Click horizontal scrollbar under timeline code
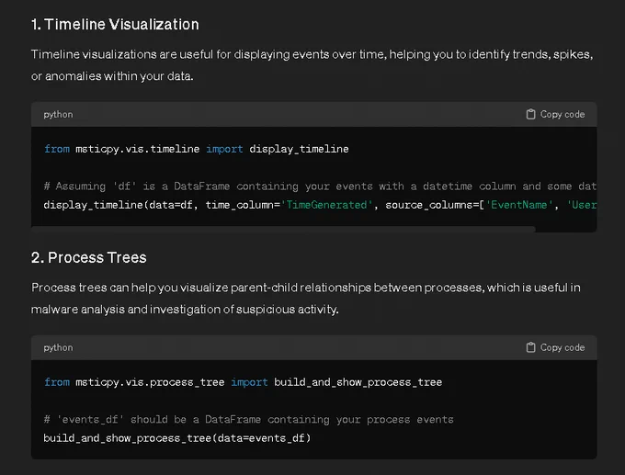This screenshot has height=475, width=625. click(x=283, y=229)
